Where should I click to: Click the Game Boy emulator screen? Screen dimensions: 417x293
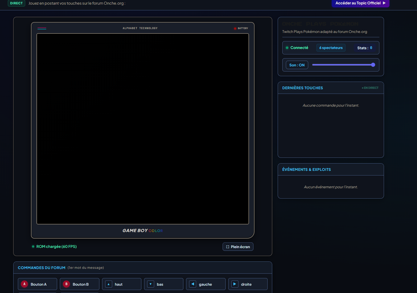pos(143,129)
